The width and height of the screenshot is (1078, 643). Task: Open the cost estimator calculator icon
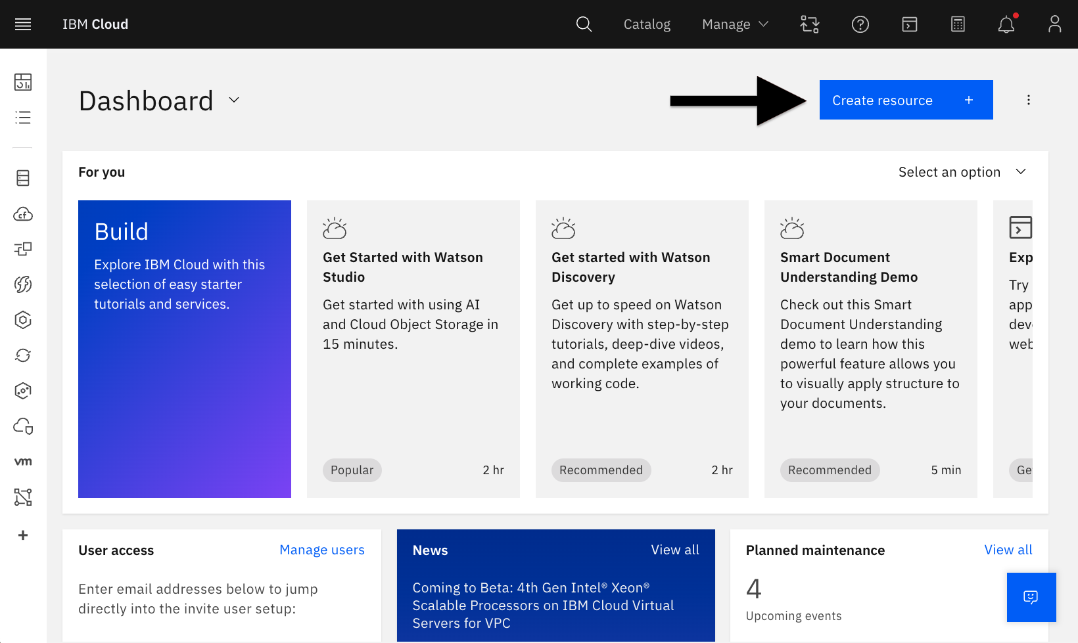958,24
